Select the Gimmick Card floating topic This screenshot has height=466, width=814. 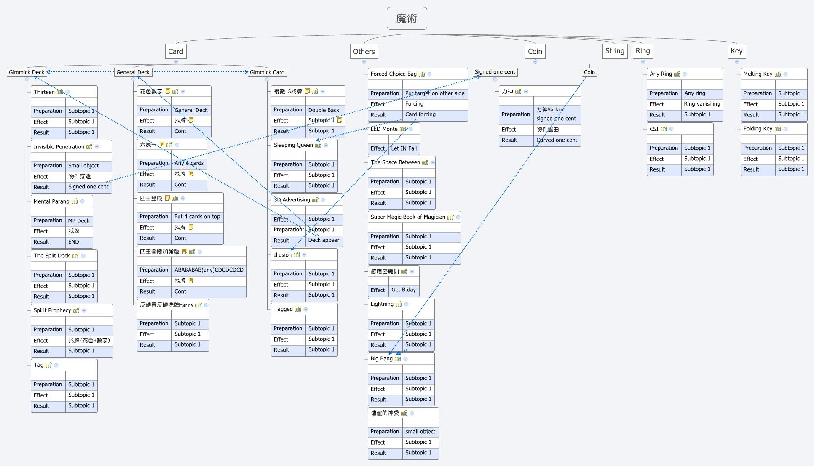click(267, 72)
